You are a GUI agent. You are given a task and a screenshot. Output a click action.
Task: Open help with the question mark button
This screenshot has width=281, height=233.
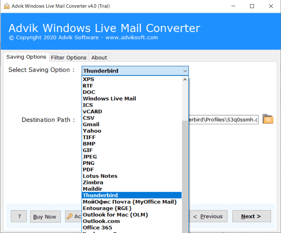[19, 216]
